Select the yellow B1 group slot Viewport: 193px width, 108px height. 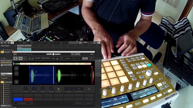[2, 52]
